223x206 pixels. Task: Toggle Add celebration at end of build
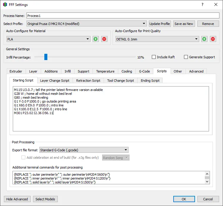(x=24, y=158)
